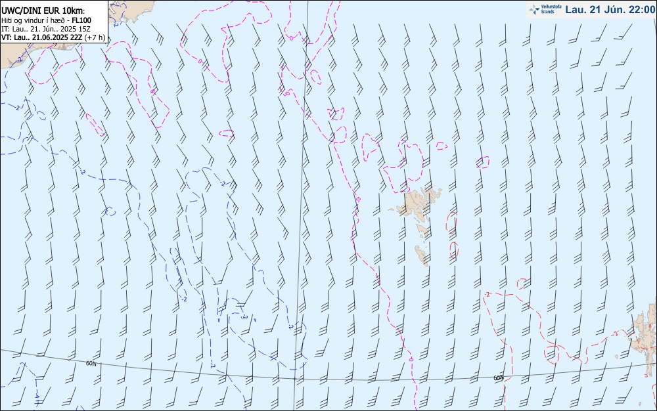Click the 'IT: Lau.. 21. Jún.. 2025 15Z' line
This screenshot has width=657, height=411.
[x=46, y=29]
